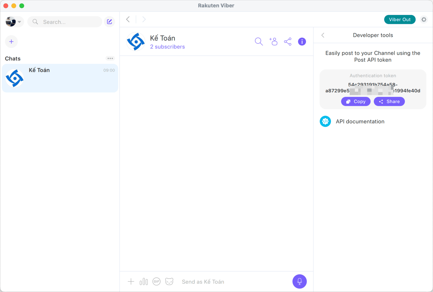The width and height of the screenshot is (433, 292).
Task: Click the plus button above Chats
Action: coord(11,42)
